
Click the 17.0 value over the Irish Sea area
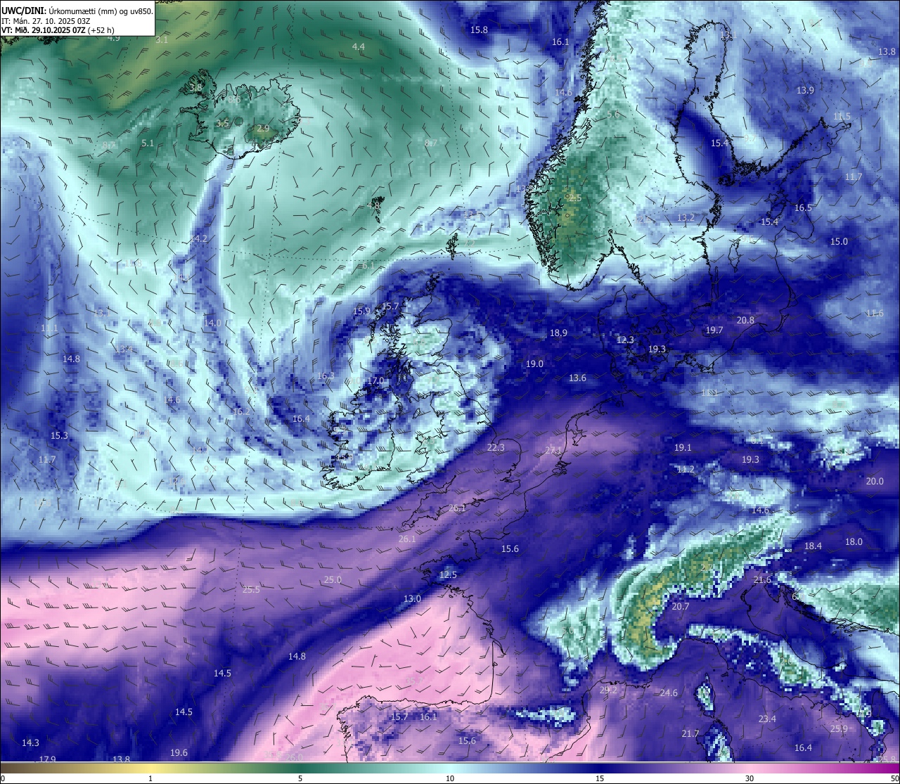click(x=375, y=380)
